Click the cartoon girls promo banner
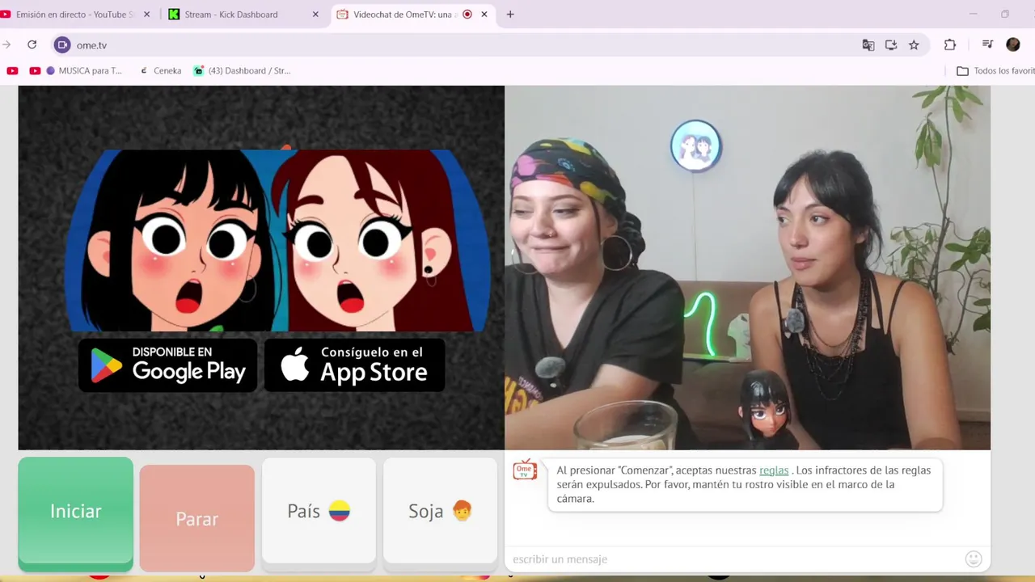The image size is (1035, 582). point(277,240)
